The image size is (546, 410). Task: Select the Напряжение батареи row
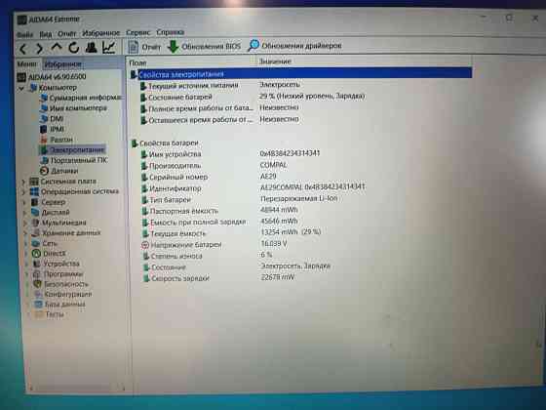coord(214,244)
